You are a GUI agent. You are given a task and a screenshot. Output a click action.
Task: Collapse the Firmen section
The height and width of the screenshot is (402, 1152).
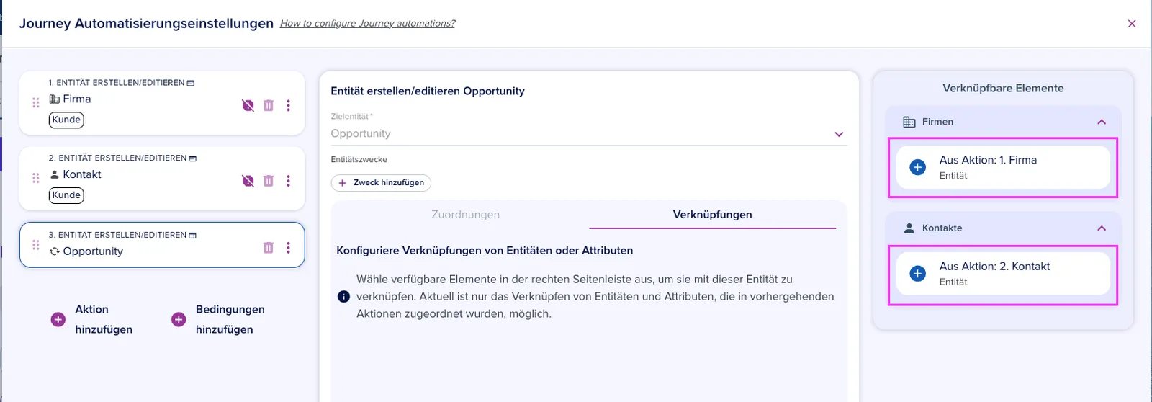point(1102,122)
